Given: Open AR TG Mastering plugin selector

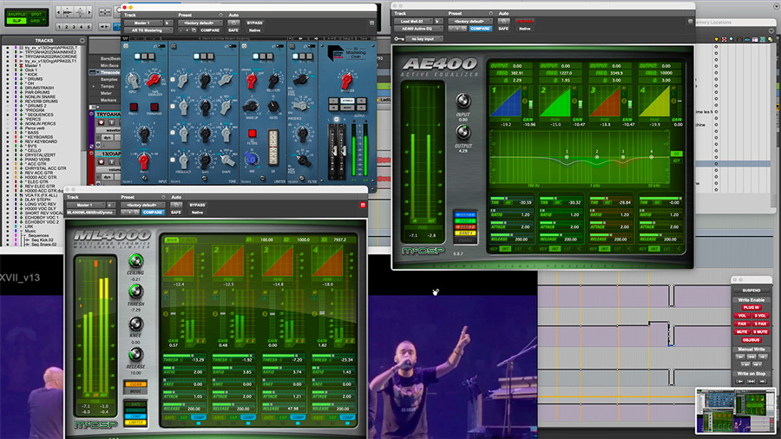Looking at the screenshot, I should point(148,30).
